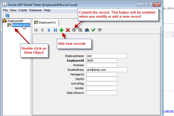The width and height of the screenshot is (174, 116).
Task: Maximize the Model Tester window
Action: click(x=148, y=5)
